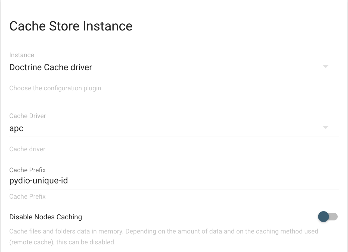348x252 pixels.
Task: Click the Choose the configuration plugin hint
Action: 55,88
